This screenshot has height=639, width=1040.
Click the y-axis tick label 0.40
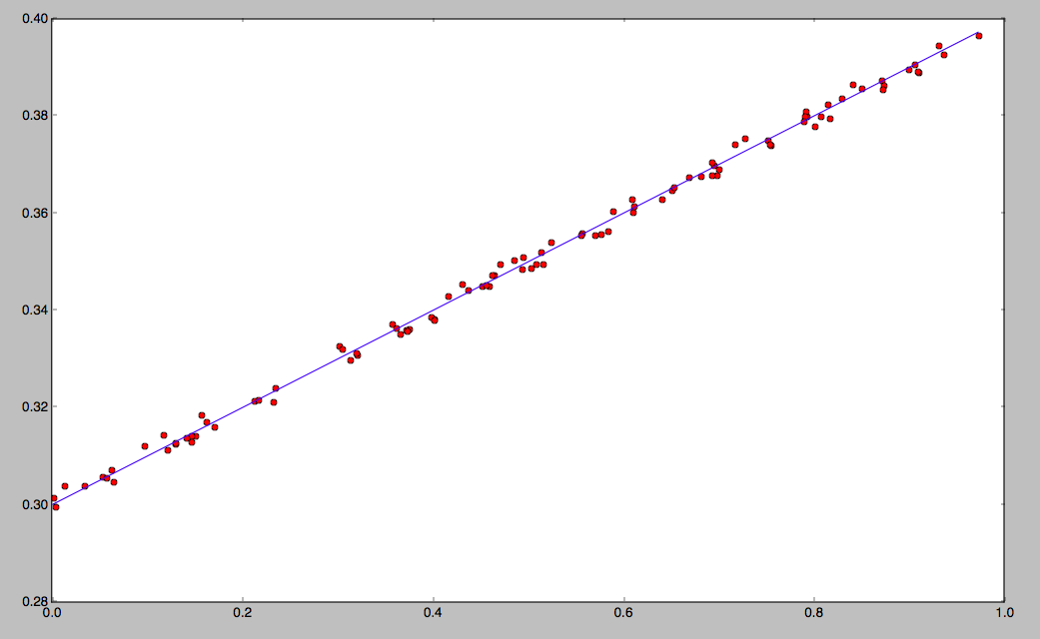pos(35,19)
